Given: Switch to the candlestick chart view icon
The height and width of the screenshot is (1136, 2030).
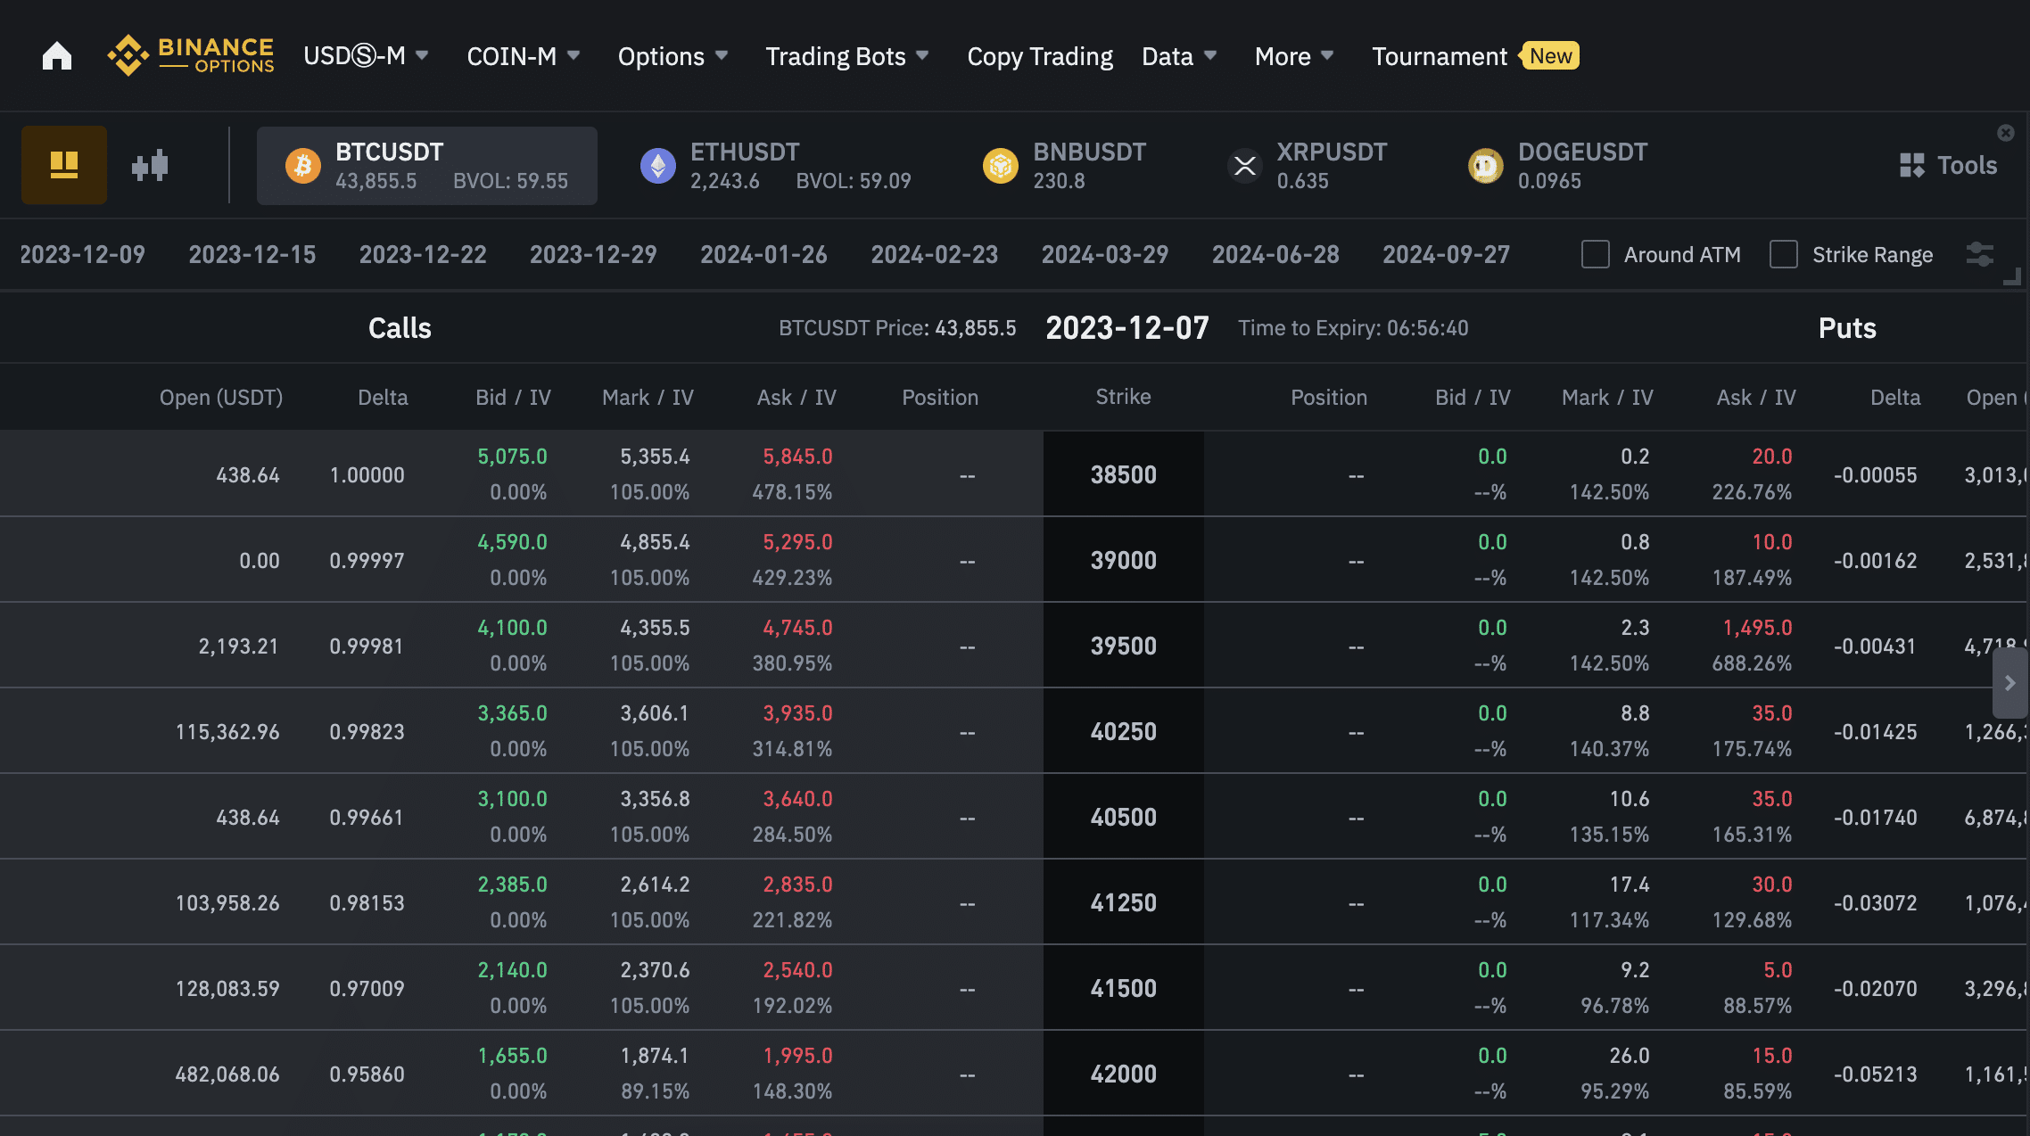Looking at the screenshot, I should pyautogui.click(x=150, y=165).
